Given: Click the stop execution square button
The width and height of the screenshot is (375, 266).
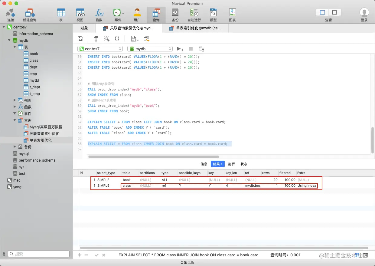Looking at the screenshot, I should (x=191, y=49).
